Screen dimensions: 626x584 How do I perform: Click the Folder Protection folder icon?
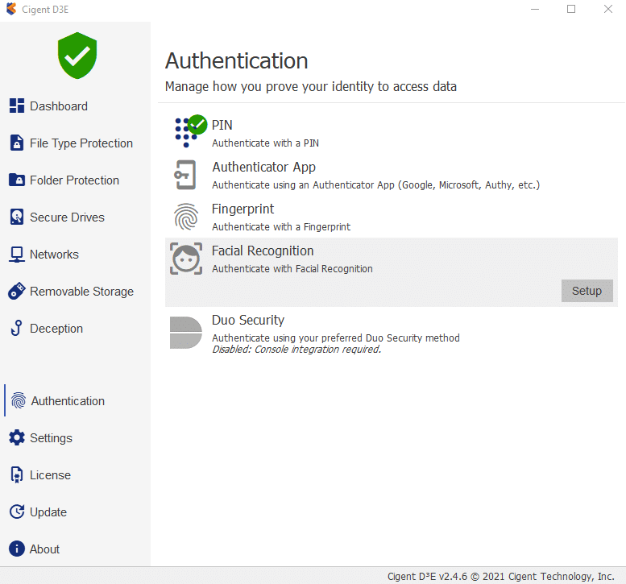point(17,180)
